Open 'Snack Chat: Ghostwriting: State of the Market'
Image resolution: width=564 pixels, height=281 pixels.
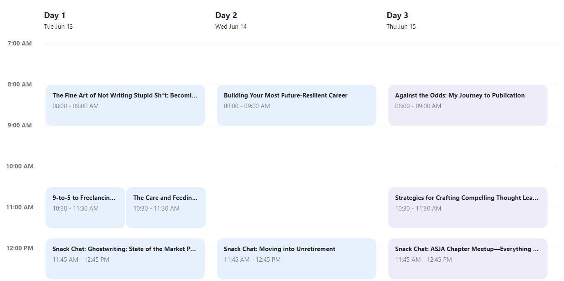[x=125, y=258]
